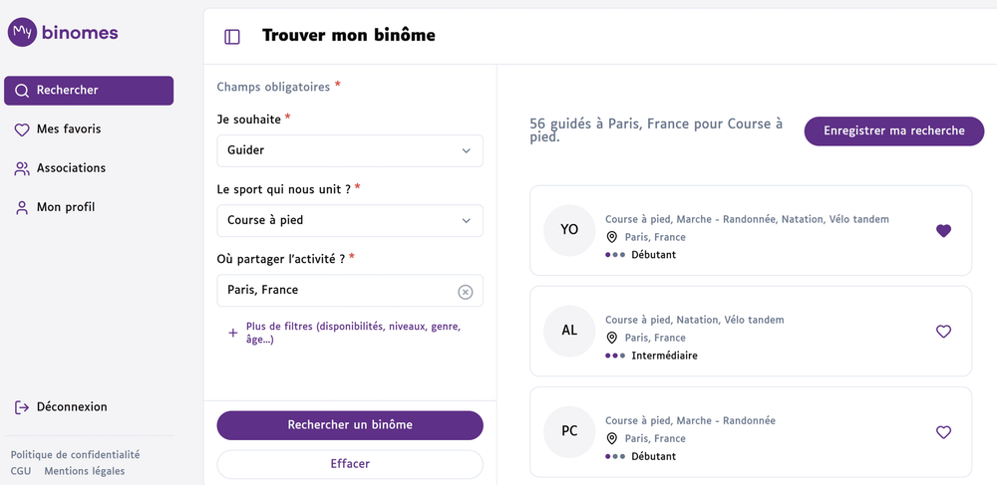Go to Mes favoris menu

coord(68,129)
